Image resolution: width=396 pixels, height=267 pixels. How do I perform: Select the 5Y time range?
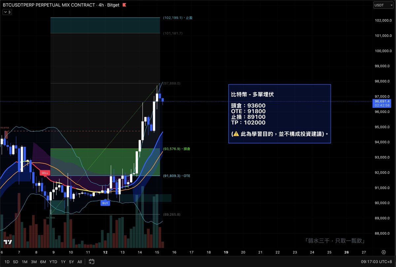click(x=72, y=262)
